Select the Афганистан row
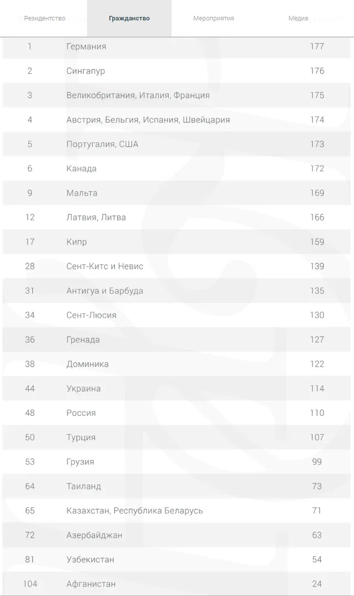This screenshot has width=354, height=596. 91,584
